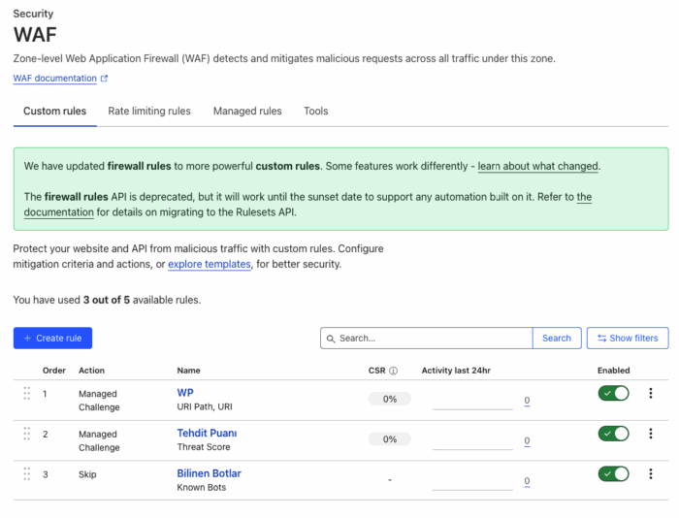Screen dimensions: 679x518
Task: Click external link icon beside WAF documentation
Action: pos(104,79)
